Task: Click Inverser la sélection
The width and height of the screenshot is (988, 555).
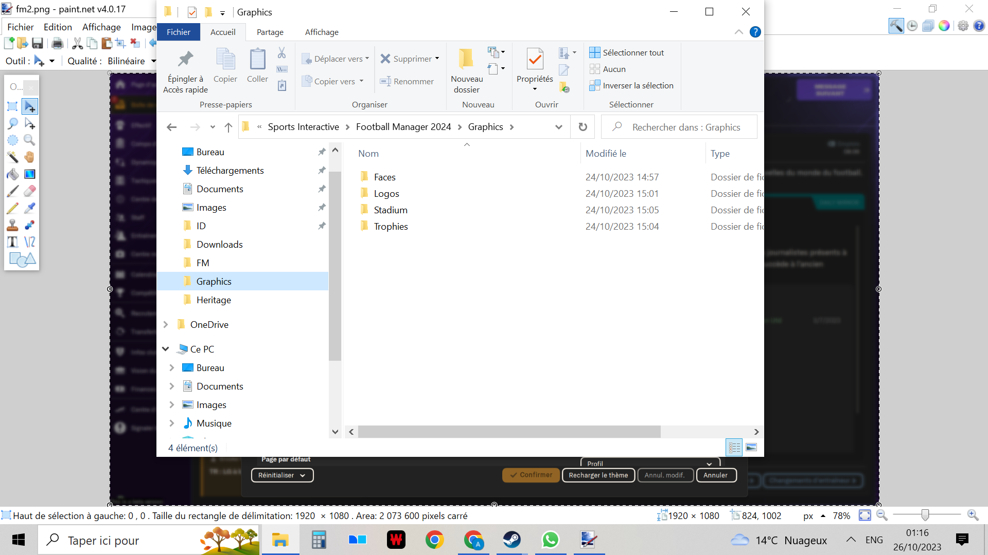Action: click(x=631, y=85)
